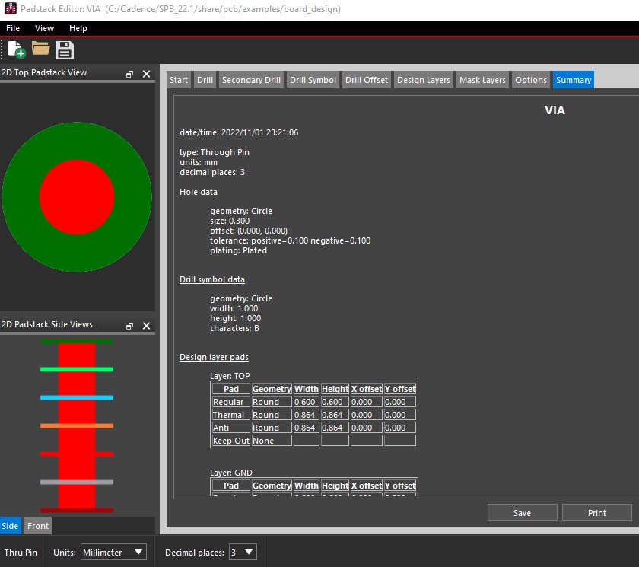
Task: Close the 2D Top Padstack View panel
Action: tap(147, 74)
